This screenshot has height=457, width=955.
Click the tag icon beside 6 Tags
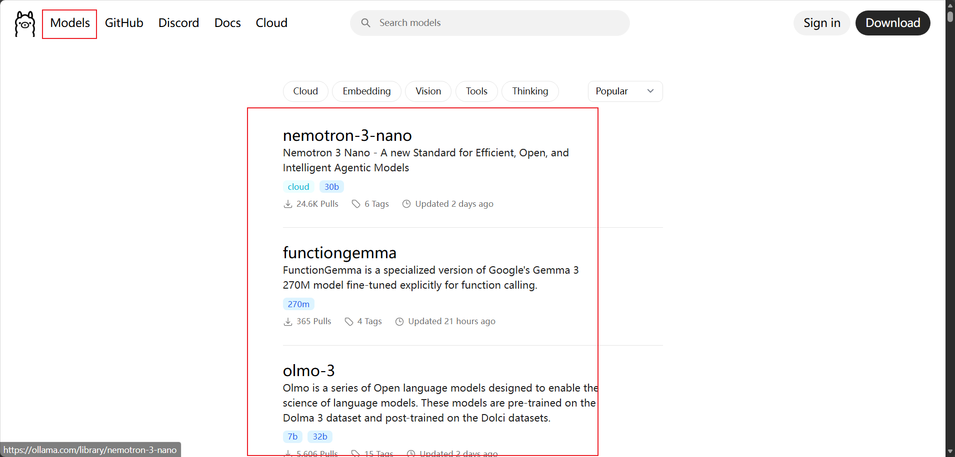356,204
